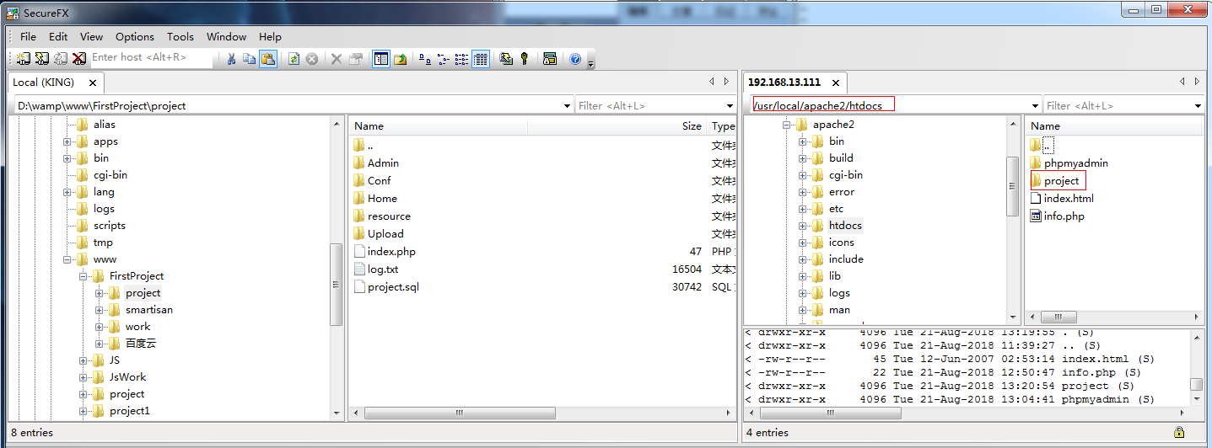The width and height of the screenshot is (1212, 448).
Task: Sort local files by Type column
Action: (x=723, y=125)
